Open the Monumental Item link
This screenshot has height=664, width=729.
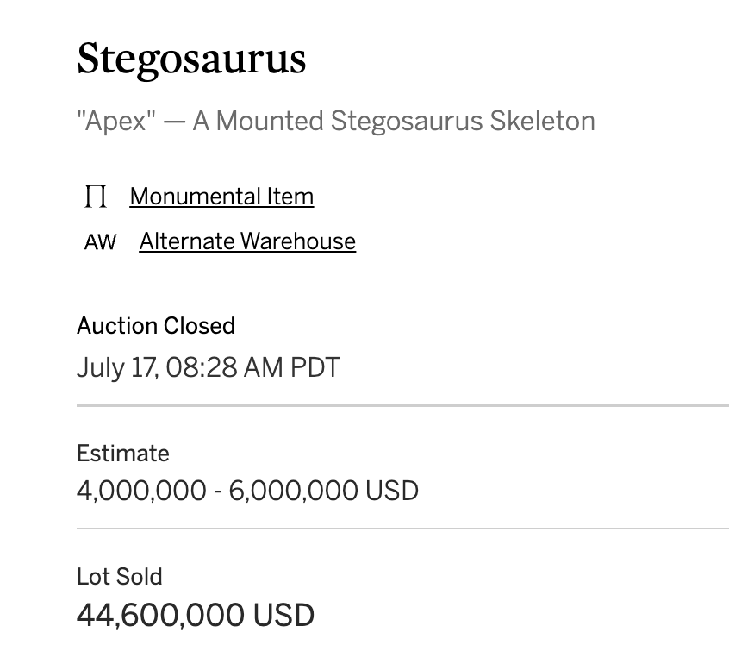pyautogui.click(x=221, y=197)
